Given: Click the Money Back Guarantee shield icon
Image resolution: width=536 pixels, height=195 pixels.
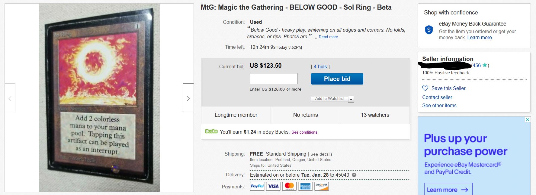Looking at the screenshot, I should tap(429, 30).
